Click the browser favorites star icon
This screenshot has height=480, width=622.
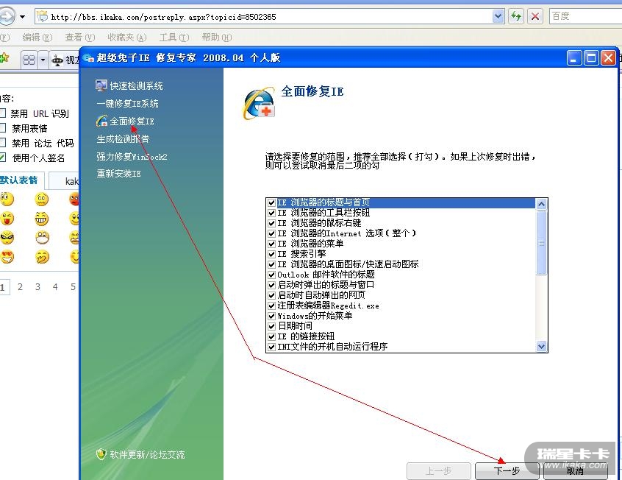[x=4, y=58]
